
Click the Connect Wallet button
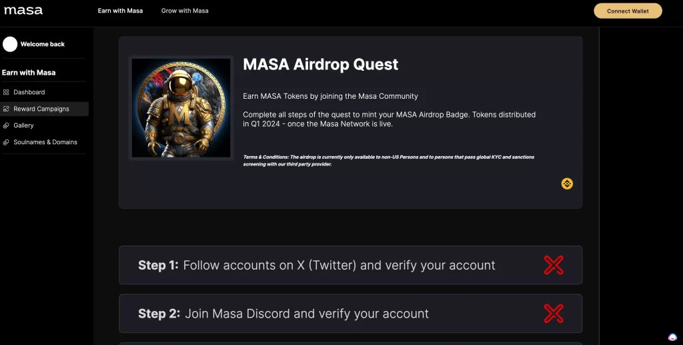[628, 11]
